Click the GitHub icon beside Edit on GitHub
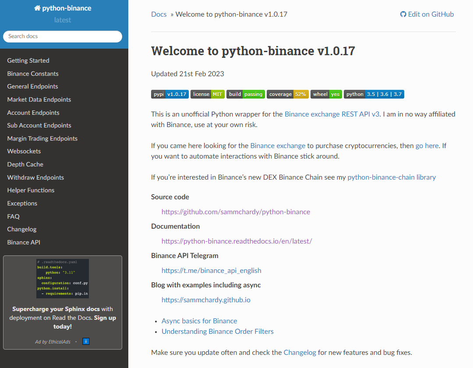This screenshot has width=473, height=368. pyautogui.click(x=403, y=14)
